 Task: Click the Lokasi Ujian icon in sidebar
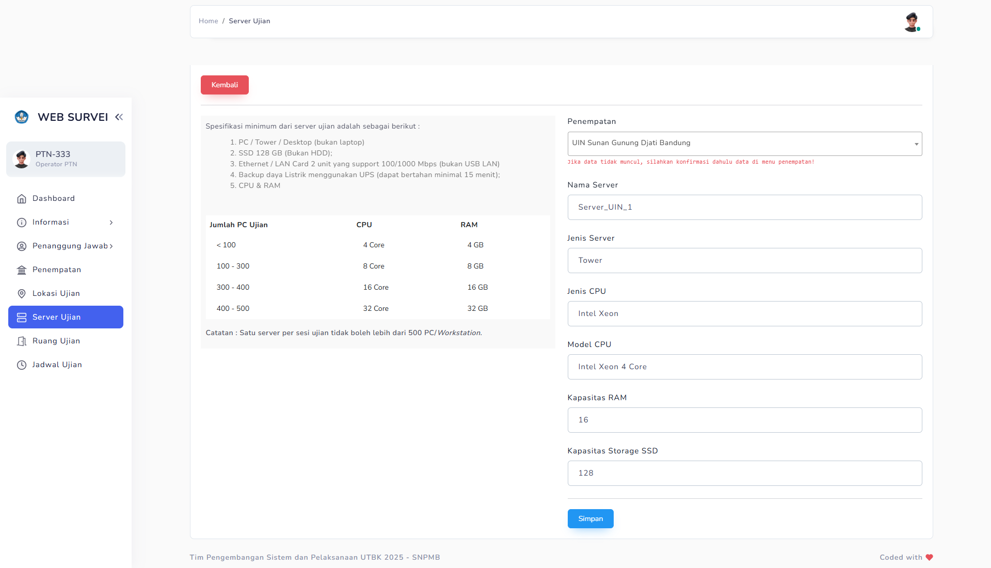21,293
